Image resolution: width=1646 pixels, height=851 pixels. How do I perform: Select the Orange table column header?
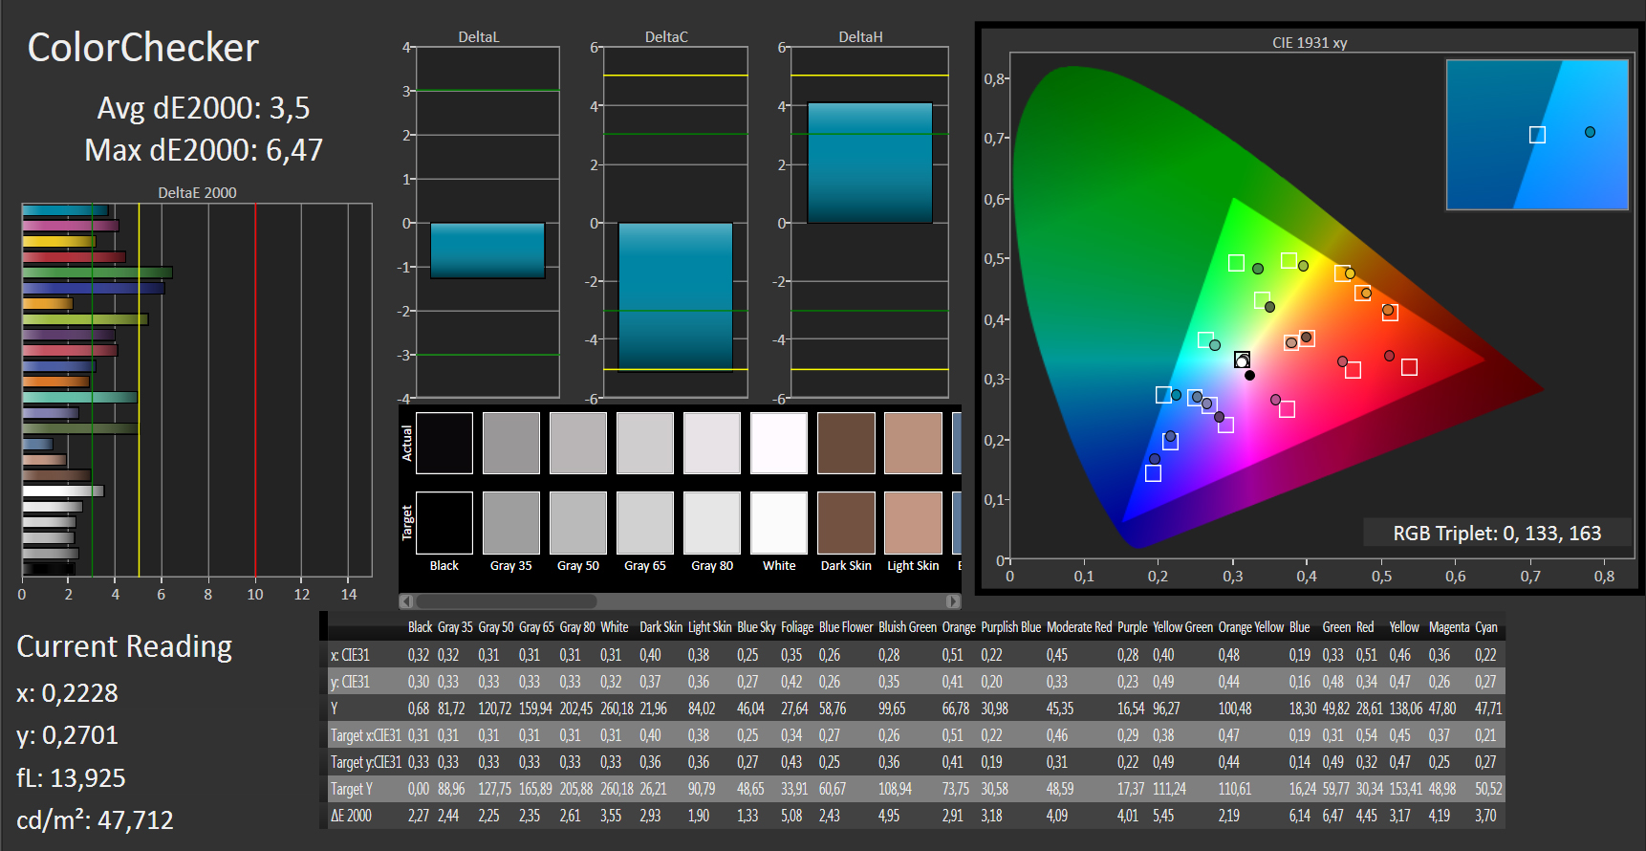click(959, 627)
